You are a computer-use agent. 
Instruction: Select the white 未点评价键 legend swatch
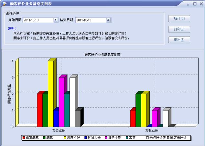(x=147, y=138)
